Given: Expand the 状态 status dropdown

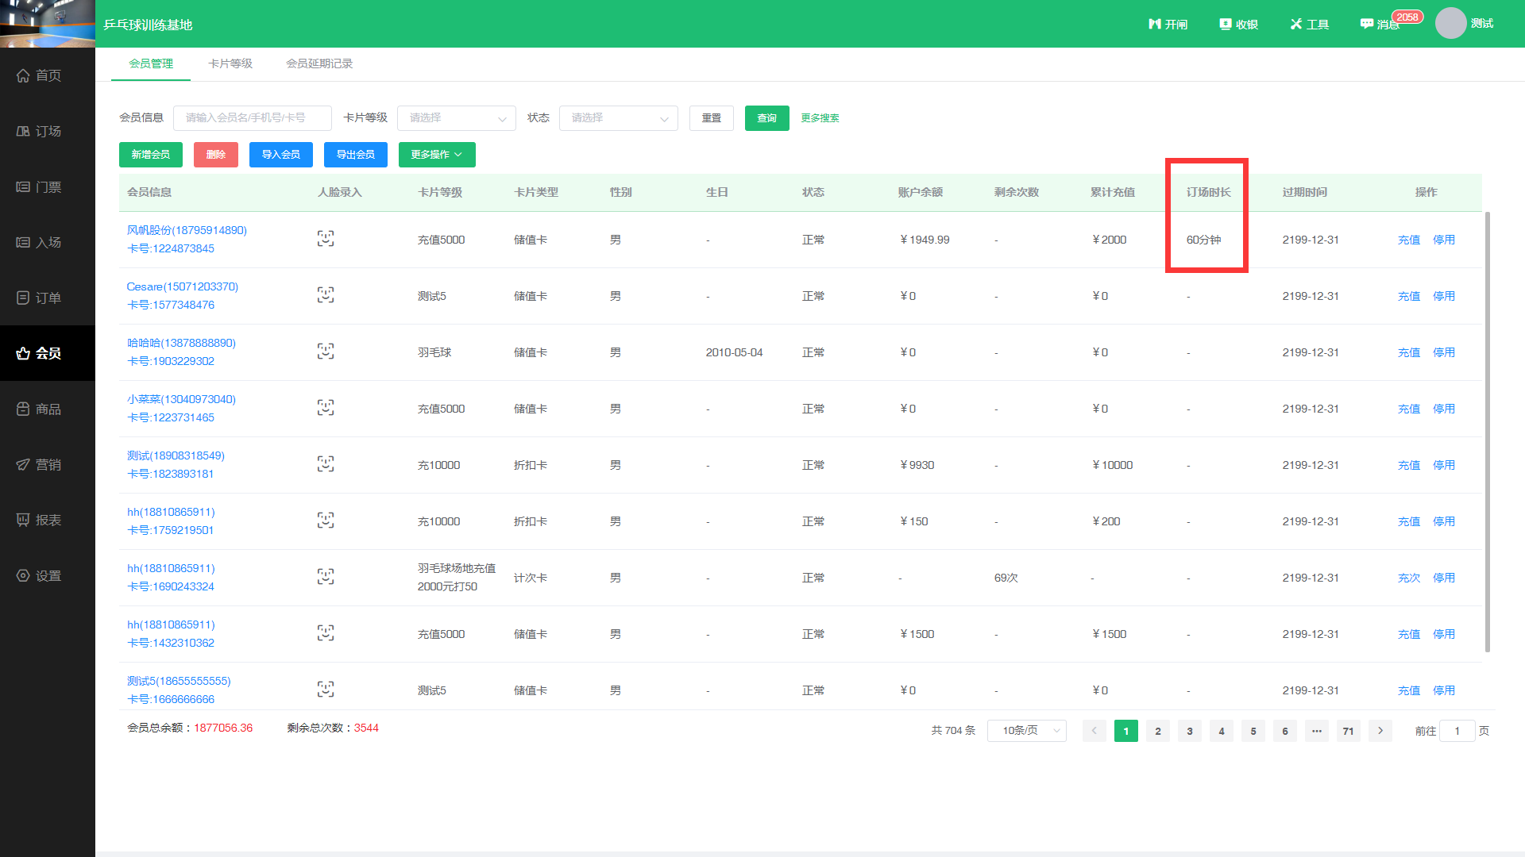Looking at the screenshot, I should click(618, 118).
